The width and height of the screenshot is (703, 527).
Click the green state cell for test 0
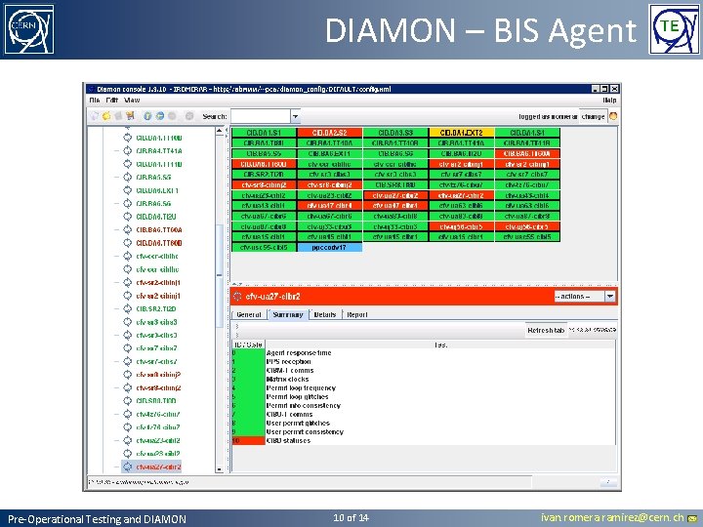(248, 353)
